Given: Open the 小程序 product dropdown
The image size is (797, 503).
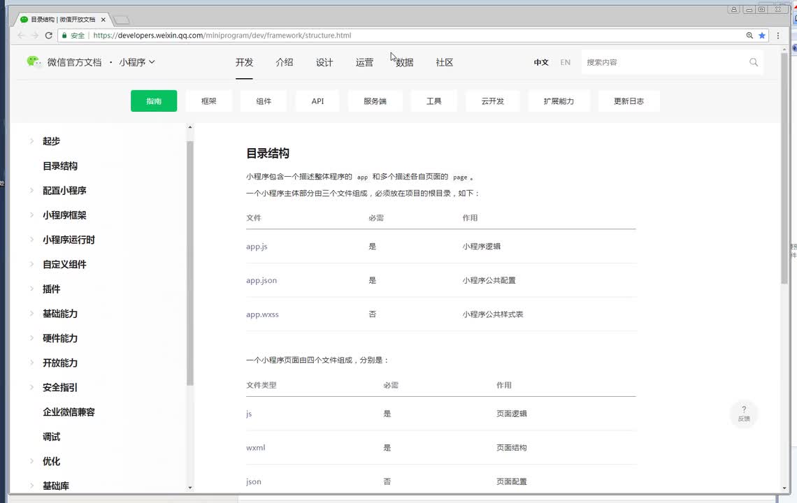Looking at the screenshot, I should coord(137,62).
